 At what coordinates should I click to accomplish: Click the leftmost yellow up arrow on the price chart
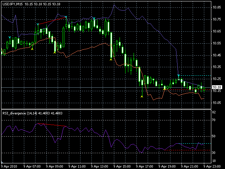[x=32, y=49]
